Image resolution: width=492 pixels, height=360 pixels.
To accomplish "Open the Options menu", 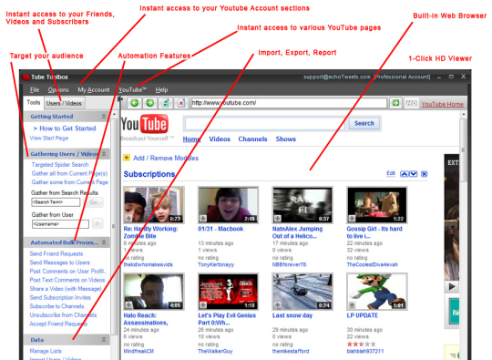I will pos(58,89).
